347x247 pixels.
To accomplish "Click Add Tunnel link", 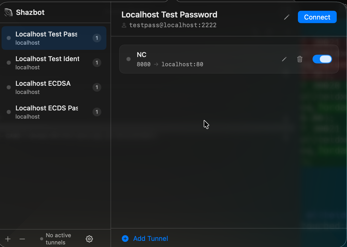I will (x=151, y=239).
